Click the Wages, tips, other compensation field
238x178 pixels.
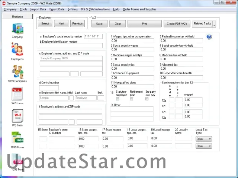(132, 40)
